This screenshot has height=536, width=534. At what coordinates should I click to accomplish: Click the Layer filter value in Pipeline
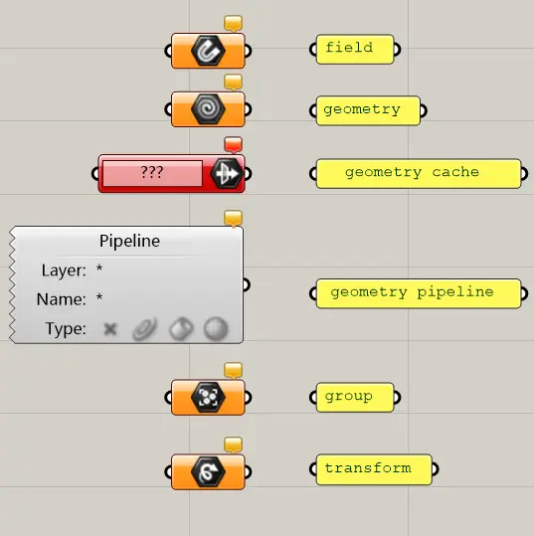coord(99,268)
